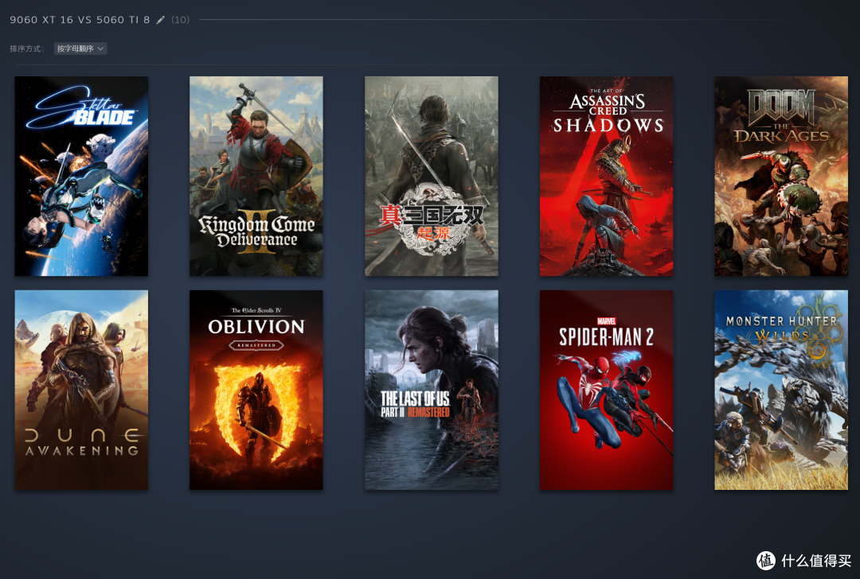Click the pencil icon to rename collection
The image size is (860, 579).
point(160,20)
